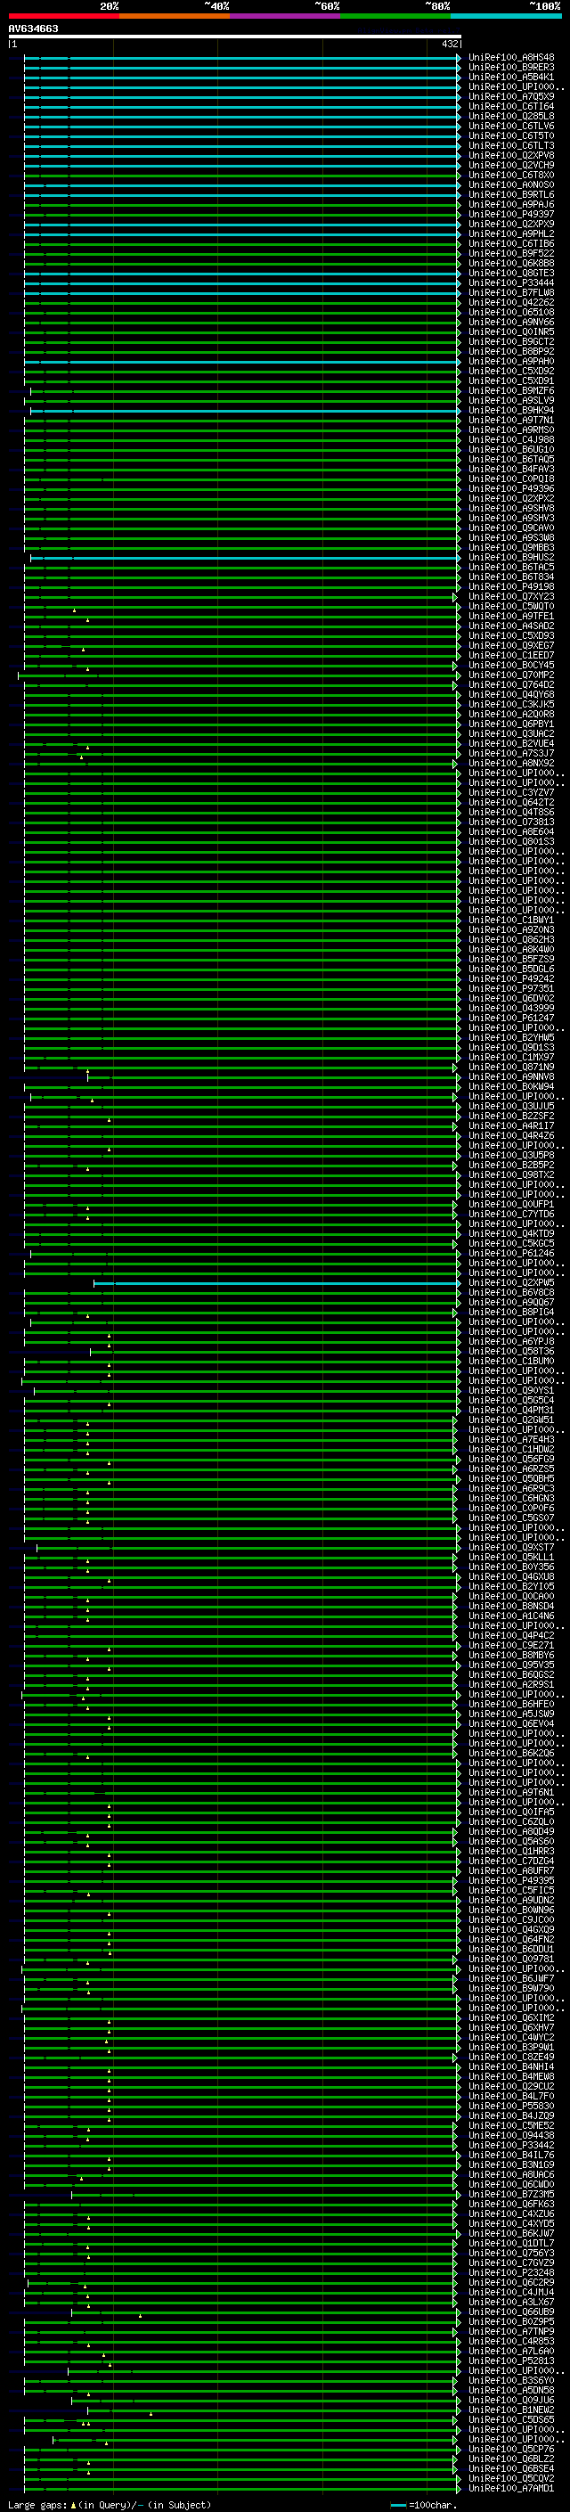Select UniRef100_C1EED7 entry
Screen dimensions: 570x2512
point(511,656)
